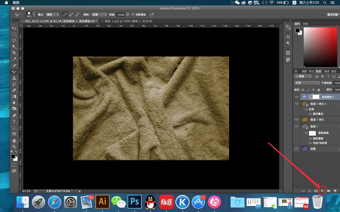Select the Path Selection arrow tool
Viewport: 340px width, 212px height.
pyautogui.click(x=14, y=128)
